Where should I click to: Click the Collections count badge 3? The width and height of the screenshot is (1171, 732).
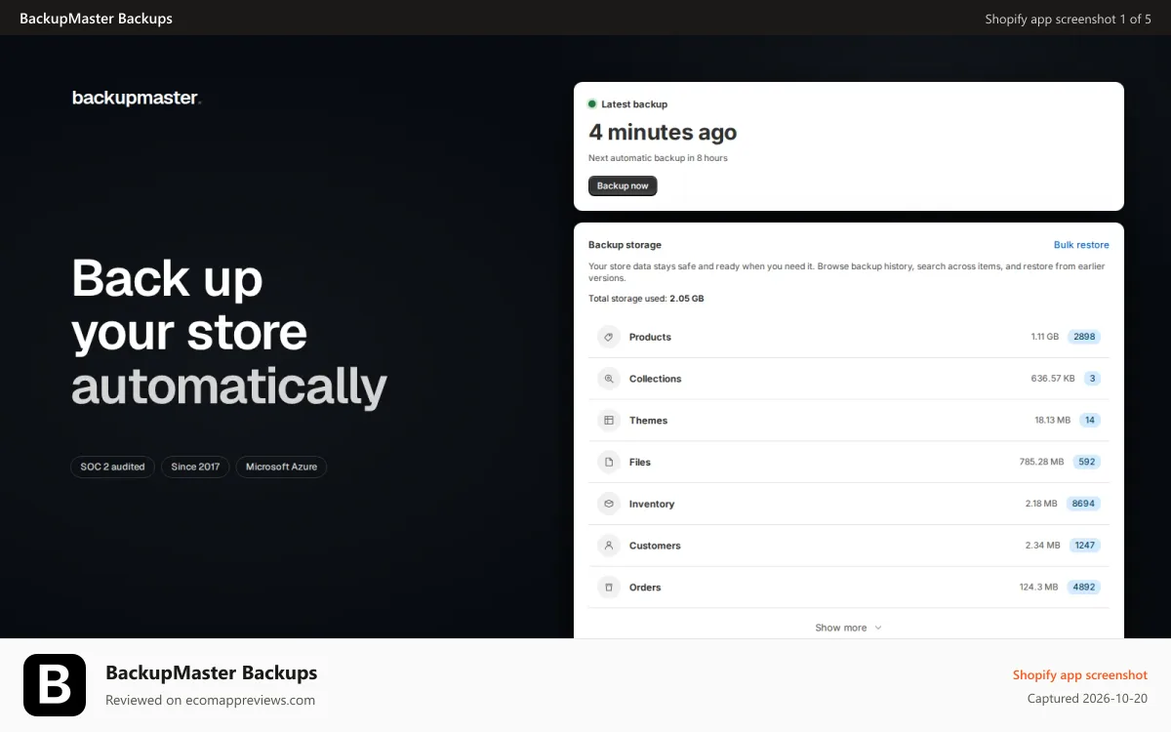coord(1092,379)
